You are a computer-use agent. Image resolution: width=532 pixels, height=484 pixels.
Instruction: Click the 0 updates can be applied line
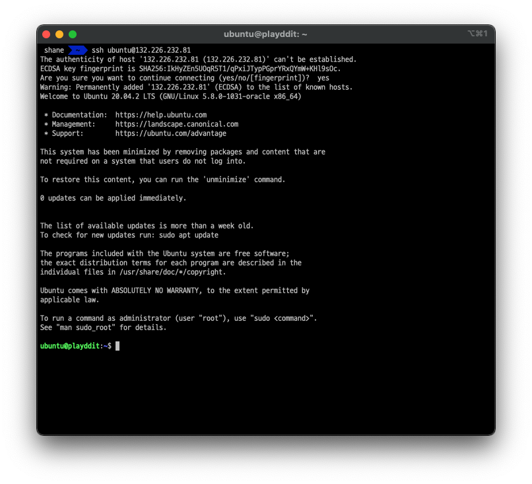point(113,198)
